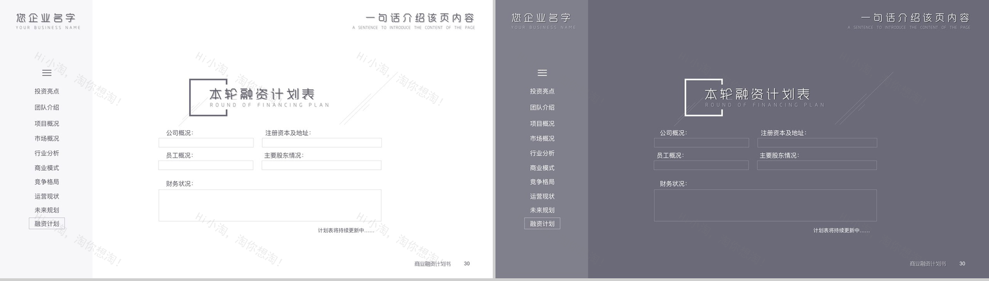
Task: Select 竞争格局 in the light slide sidebar
Action: click(x=47, y=182)
